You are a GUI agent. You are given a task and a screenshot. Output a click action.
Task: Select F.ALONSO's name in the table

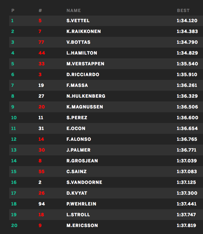click(x=78, y=139)
